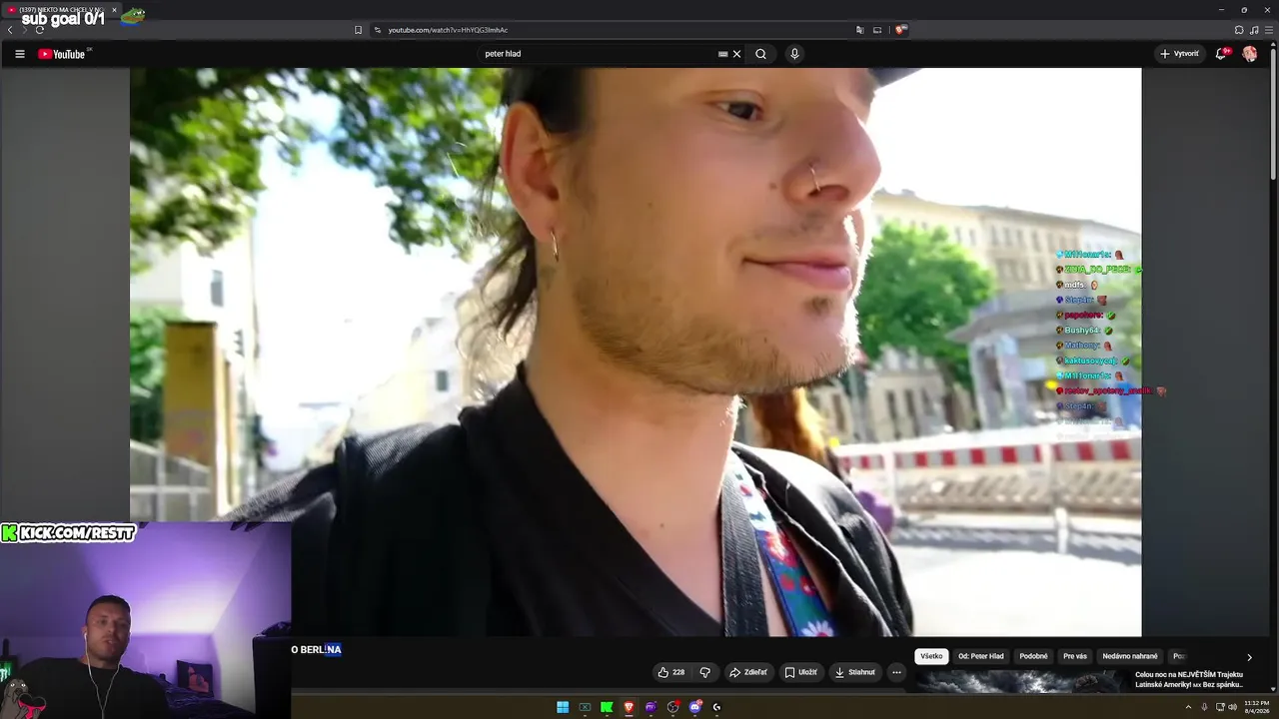Show more filter chips with arrow
Image resolution: width=1279 pixels, height=719 pixels.
pyautogui.click(x=1249, y=657)
